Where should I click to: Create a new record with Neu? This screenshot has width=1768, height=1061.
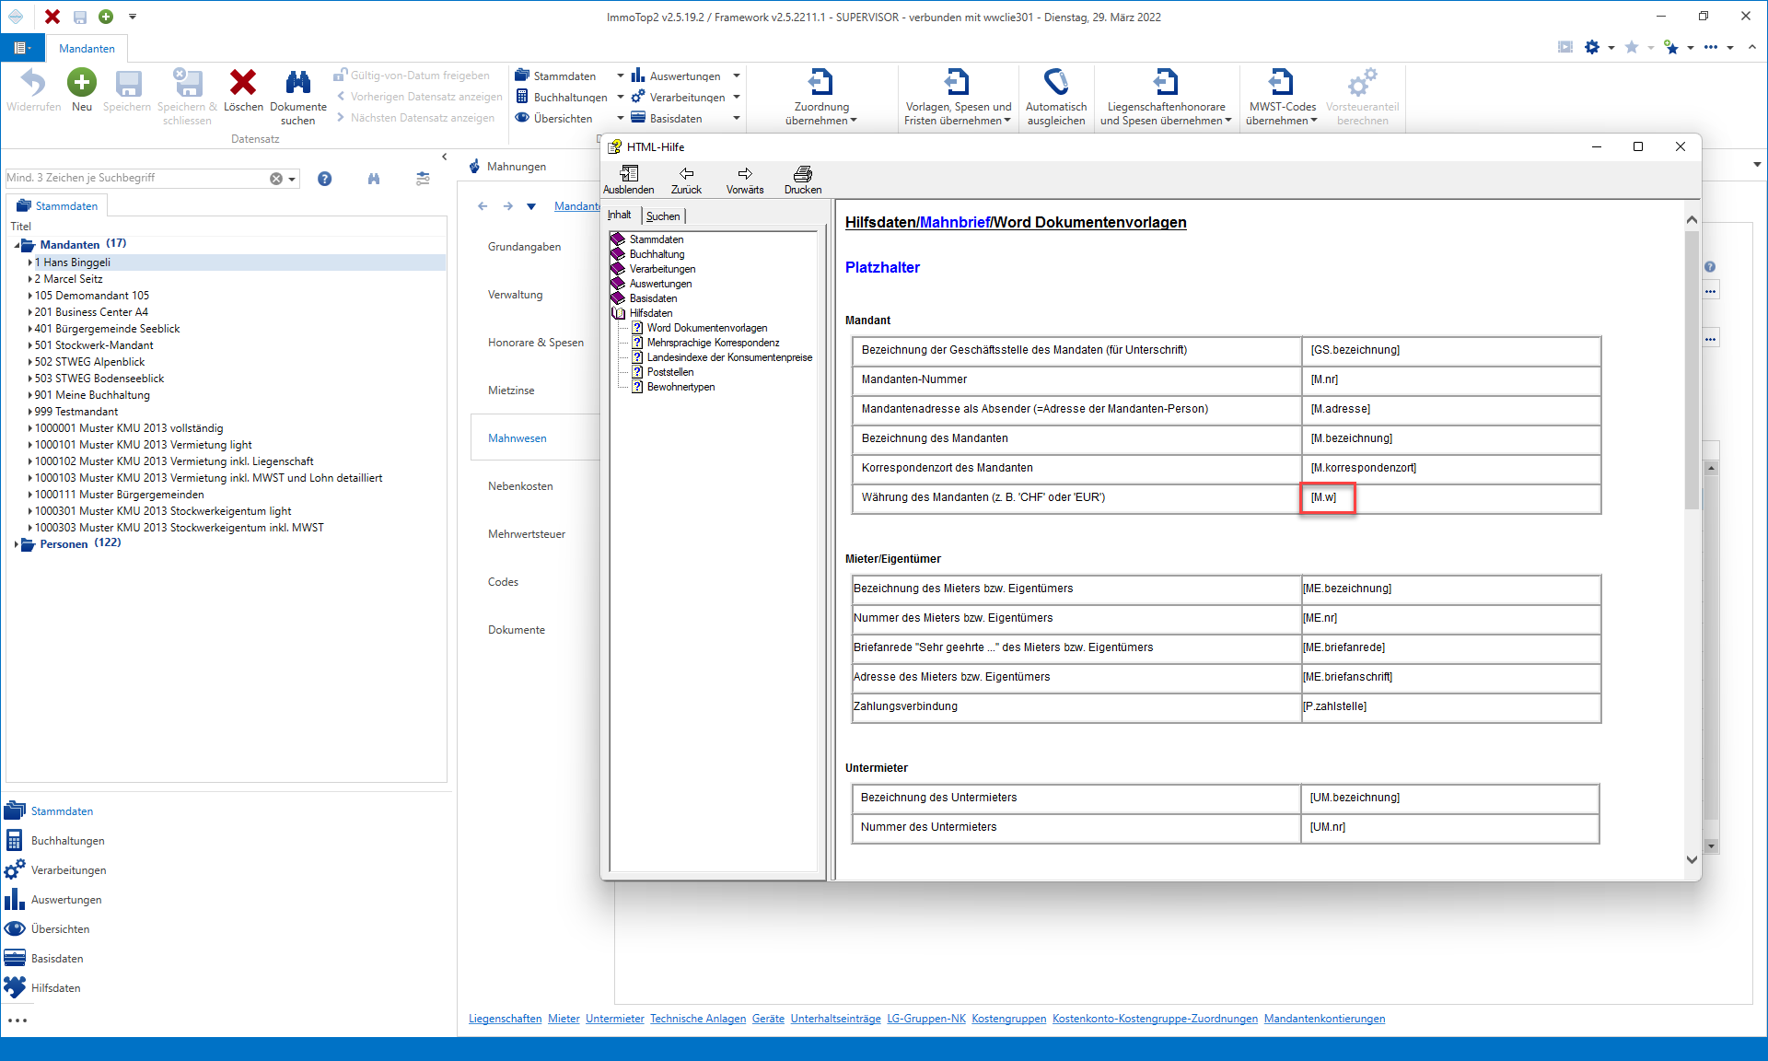coord(82,90)
